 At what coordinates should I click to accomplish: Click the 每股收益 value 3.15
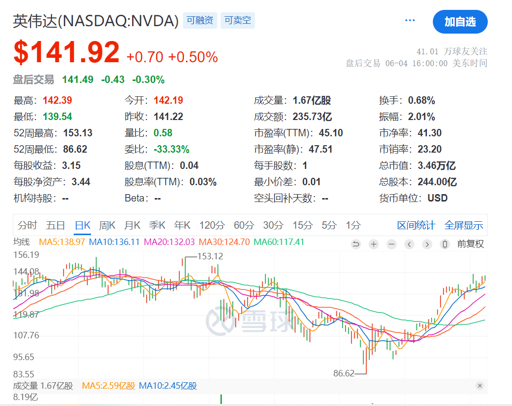click(71, 165)
